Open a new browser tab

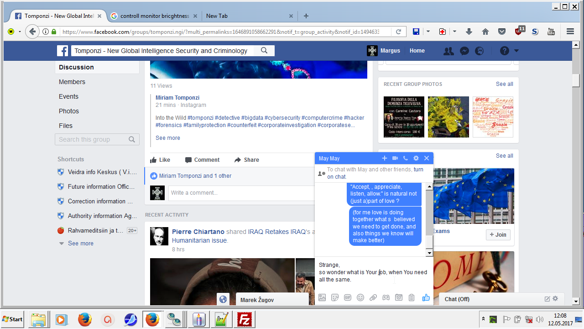(x=306, y=16)
